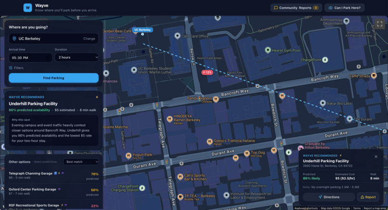The image size is (388, 210).
Task: Click the Cal1 Card Office map pin
Action: point(177,36)
